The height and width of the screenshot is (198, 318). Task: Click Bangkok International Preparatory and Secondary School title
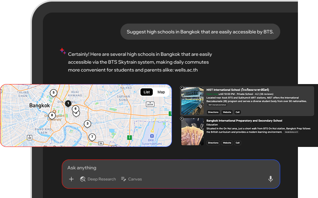(x=244, y=121)
